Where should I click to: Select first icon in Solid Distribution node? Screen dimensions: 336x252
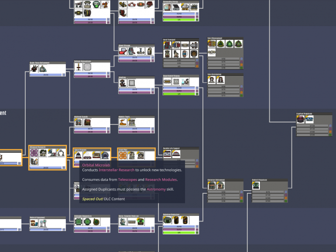click(x=212, y=80)
